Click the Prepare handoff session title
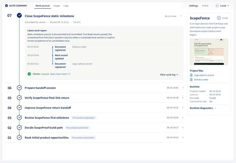This screenshot has width=236, height=163. point(40,88)
